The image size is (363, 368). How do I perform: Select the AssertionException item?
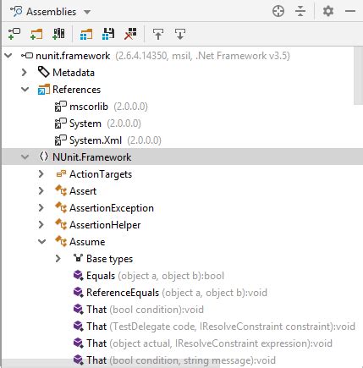click(x=112, y=208)
